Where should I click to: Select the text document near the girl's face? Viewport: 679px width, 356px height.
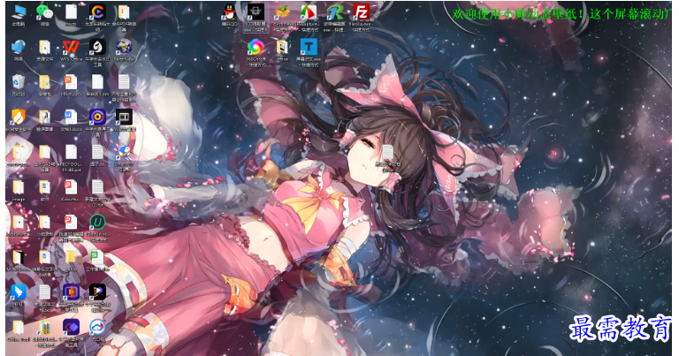point(388,153)
